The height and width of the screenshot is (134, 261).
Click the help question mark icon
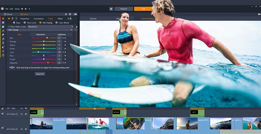(22, 9)
